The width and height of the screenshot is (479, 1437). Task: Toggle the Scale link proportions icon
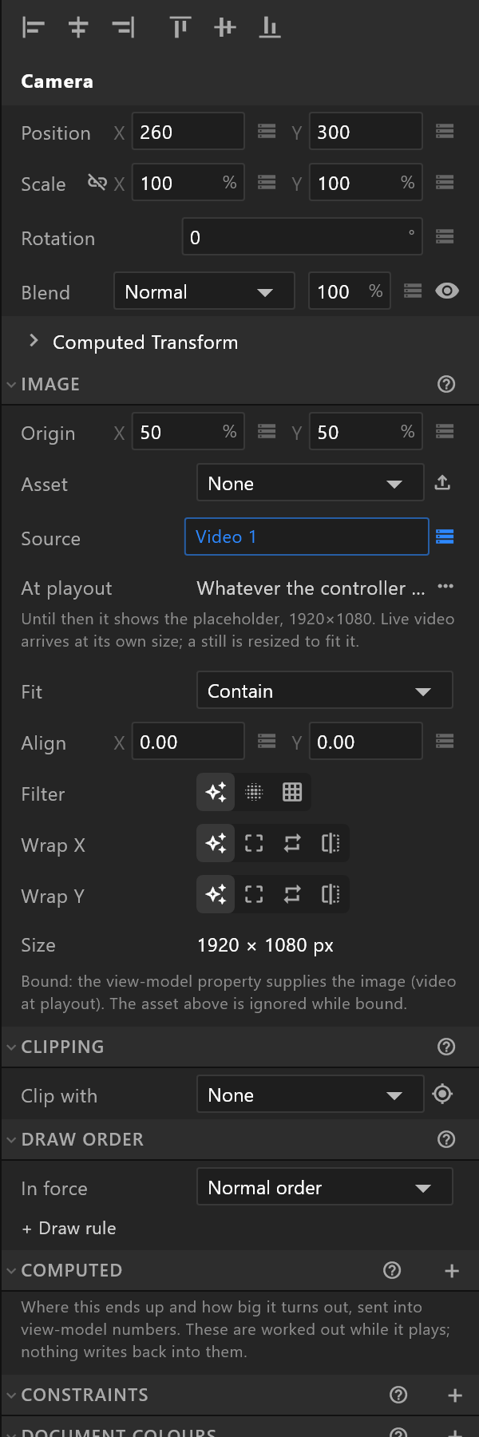(97, 183)
